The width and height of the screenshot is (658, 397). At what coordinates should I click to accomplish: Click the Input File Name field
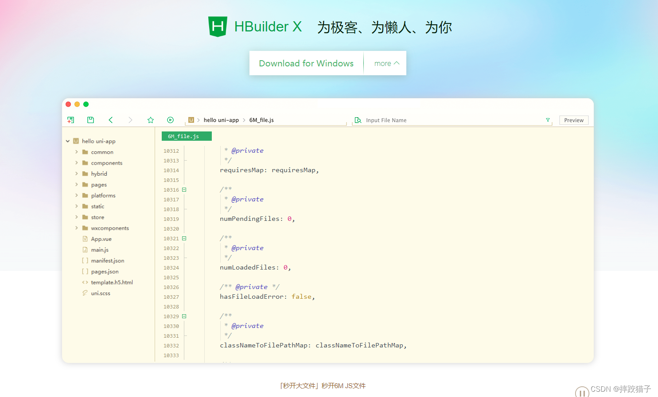pos(452,120)
